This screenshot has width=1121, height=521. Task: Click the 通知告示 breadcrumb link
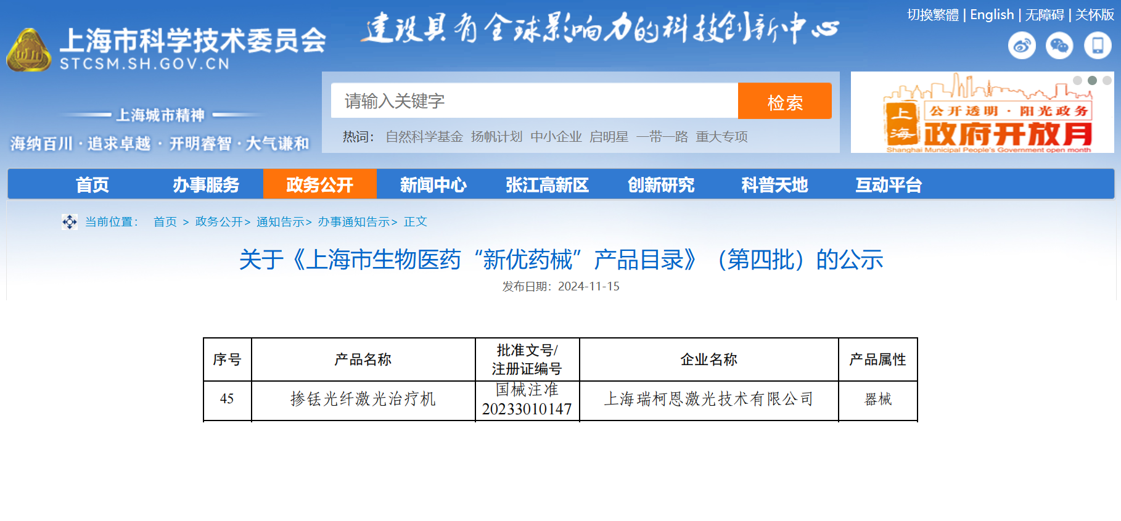point(281,222)
